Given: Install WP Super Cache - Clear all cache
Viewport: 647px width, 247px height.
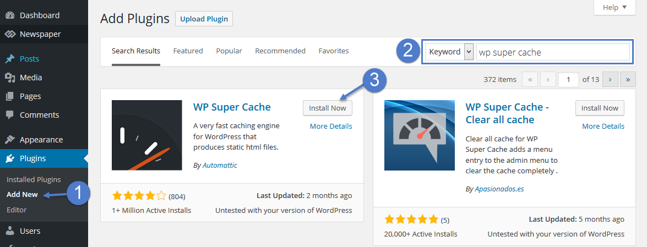Looking at the screenshot, I should (x=600, y=108).
